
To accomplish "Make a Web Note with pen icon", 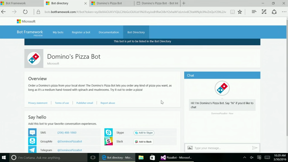I will click(x=264, y=12).
